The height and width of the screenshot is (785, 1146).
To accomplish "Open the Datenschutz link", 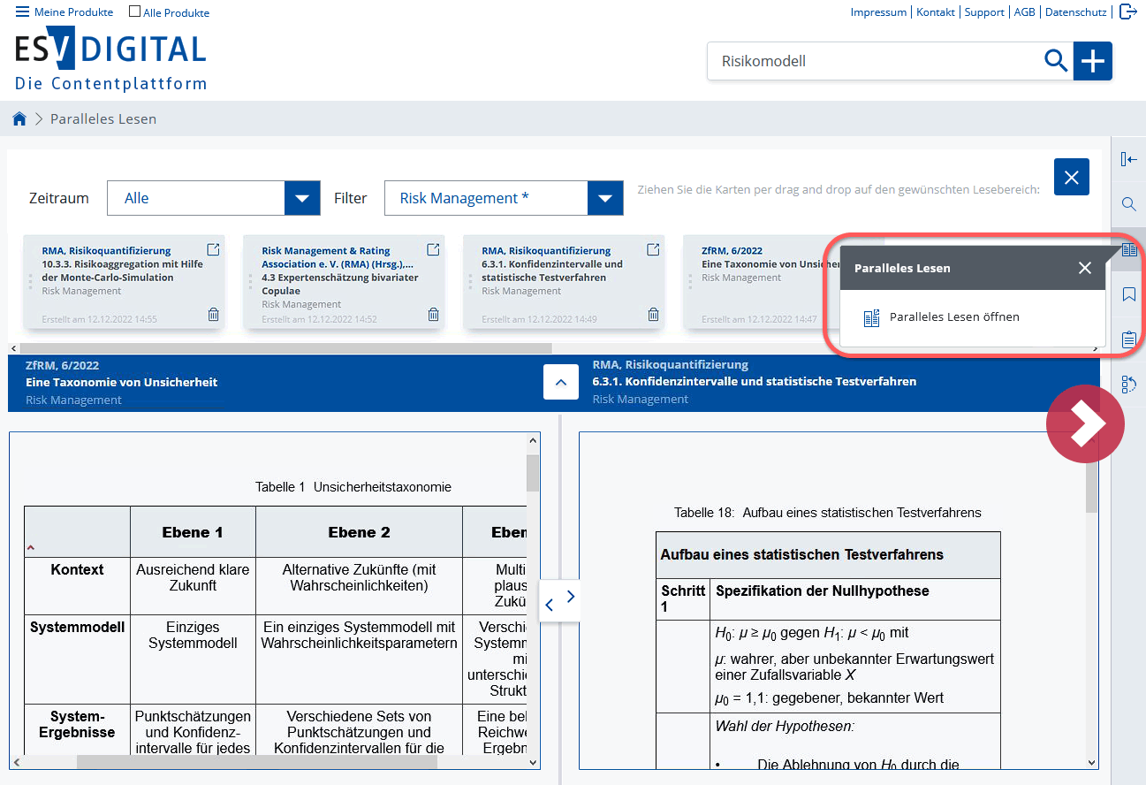I will 1075,12.
